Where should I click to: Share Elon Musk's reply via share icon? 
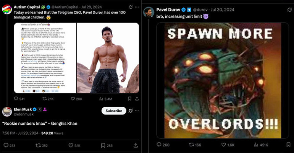pyautogui.click(x=136, y=145)
